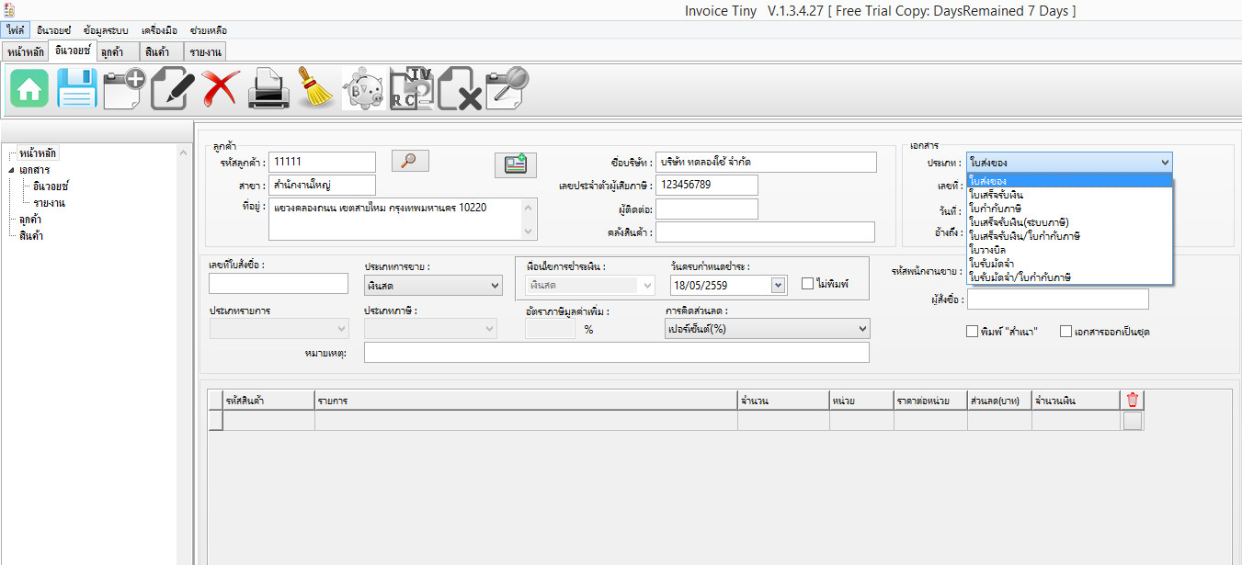Open the การคิดส่วนลด dropdown

[x=768, y=329]
